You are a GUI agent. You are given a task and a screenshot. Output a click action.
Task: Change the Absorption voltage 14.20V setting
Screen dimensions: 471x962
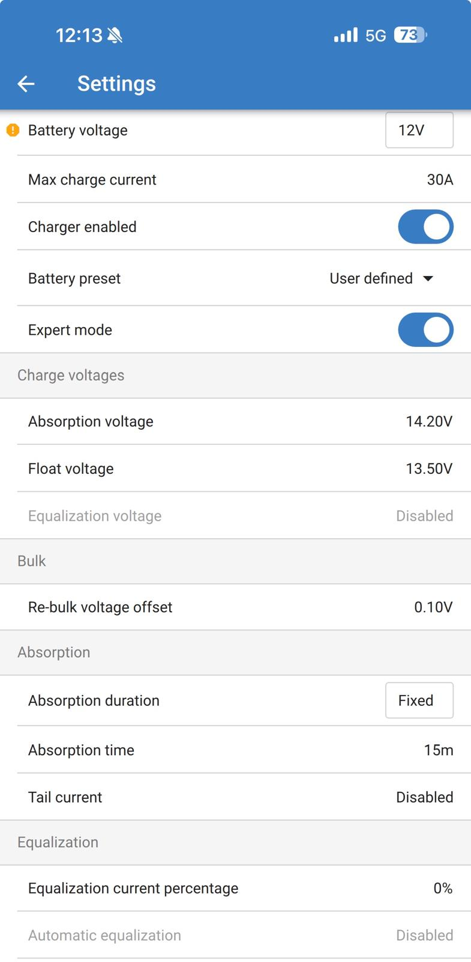pyautogui.click(x=428, y=421)
